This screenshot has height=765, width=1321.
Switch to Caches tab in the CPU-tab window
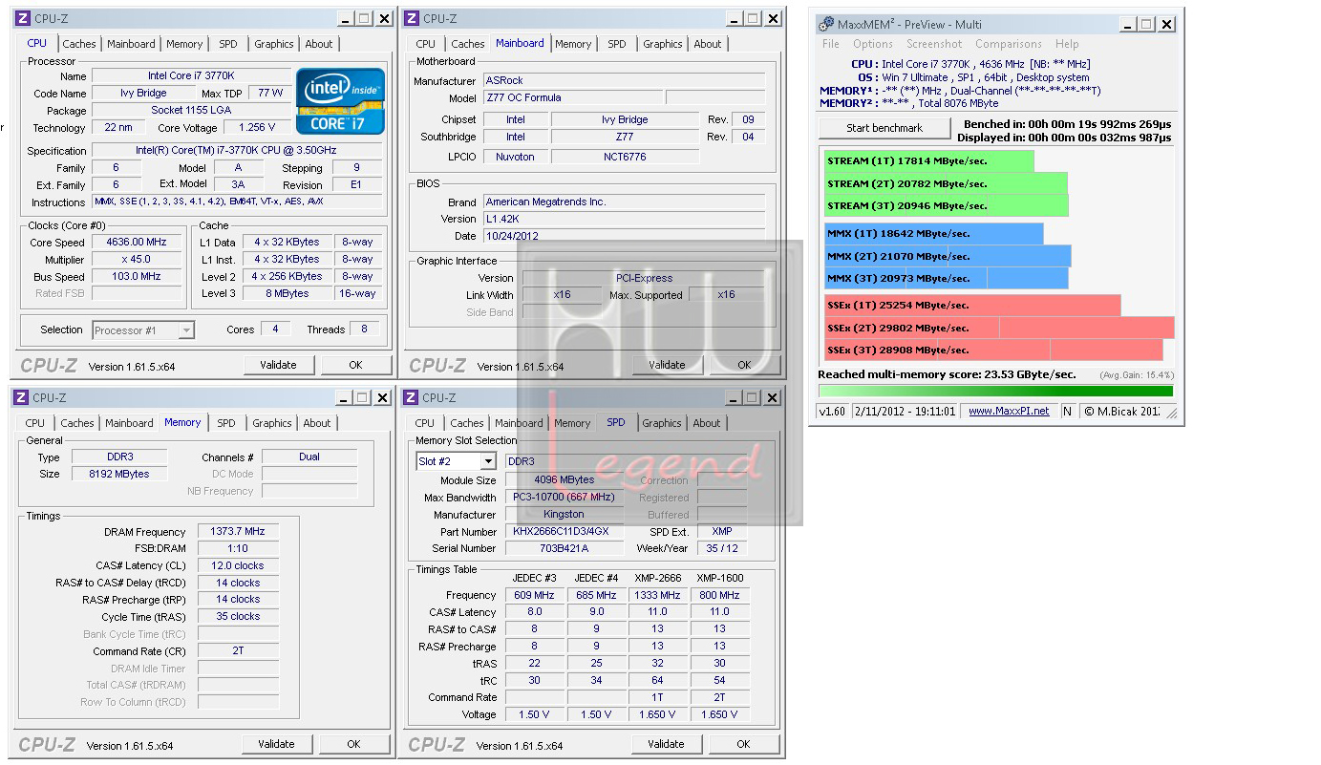click(79, 44)
